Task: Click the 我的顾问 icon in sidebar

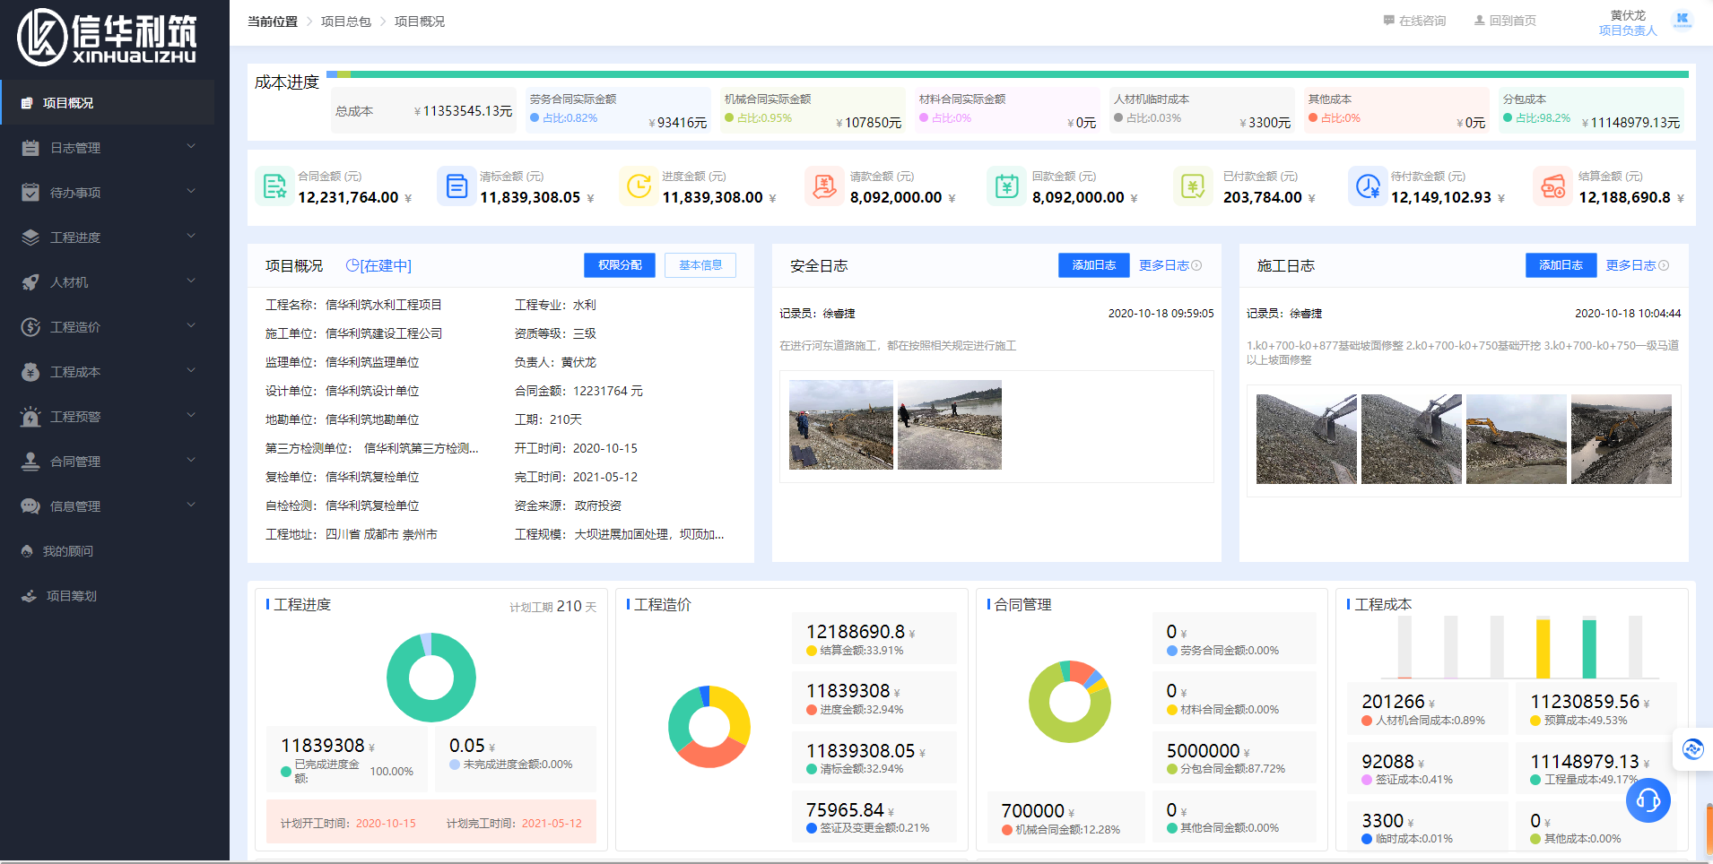Action: point(27,551)
